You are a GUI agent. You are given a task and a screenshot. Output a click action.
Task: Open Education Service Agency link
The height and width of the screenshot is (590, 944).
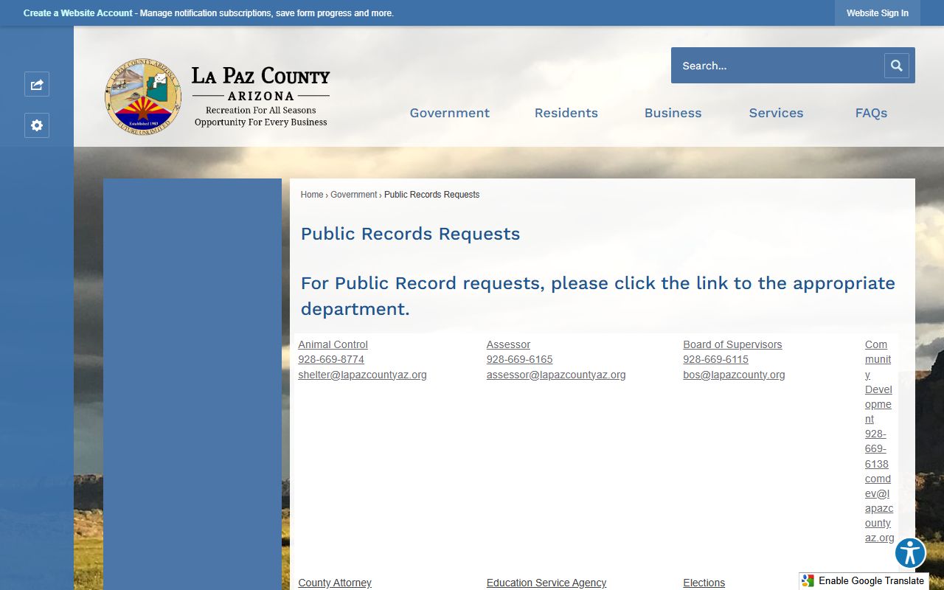546,583
